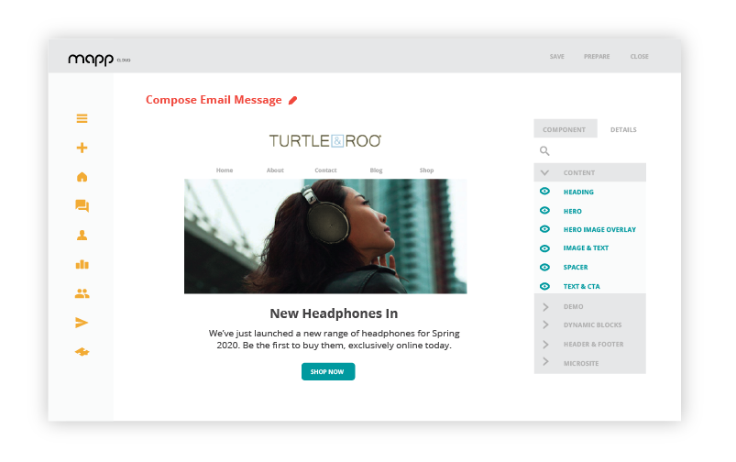Click the Contact link in email navigation
This screenshot has width=736, height=462.
click(x=325, y=170)
